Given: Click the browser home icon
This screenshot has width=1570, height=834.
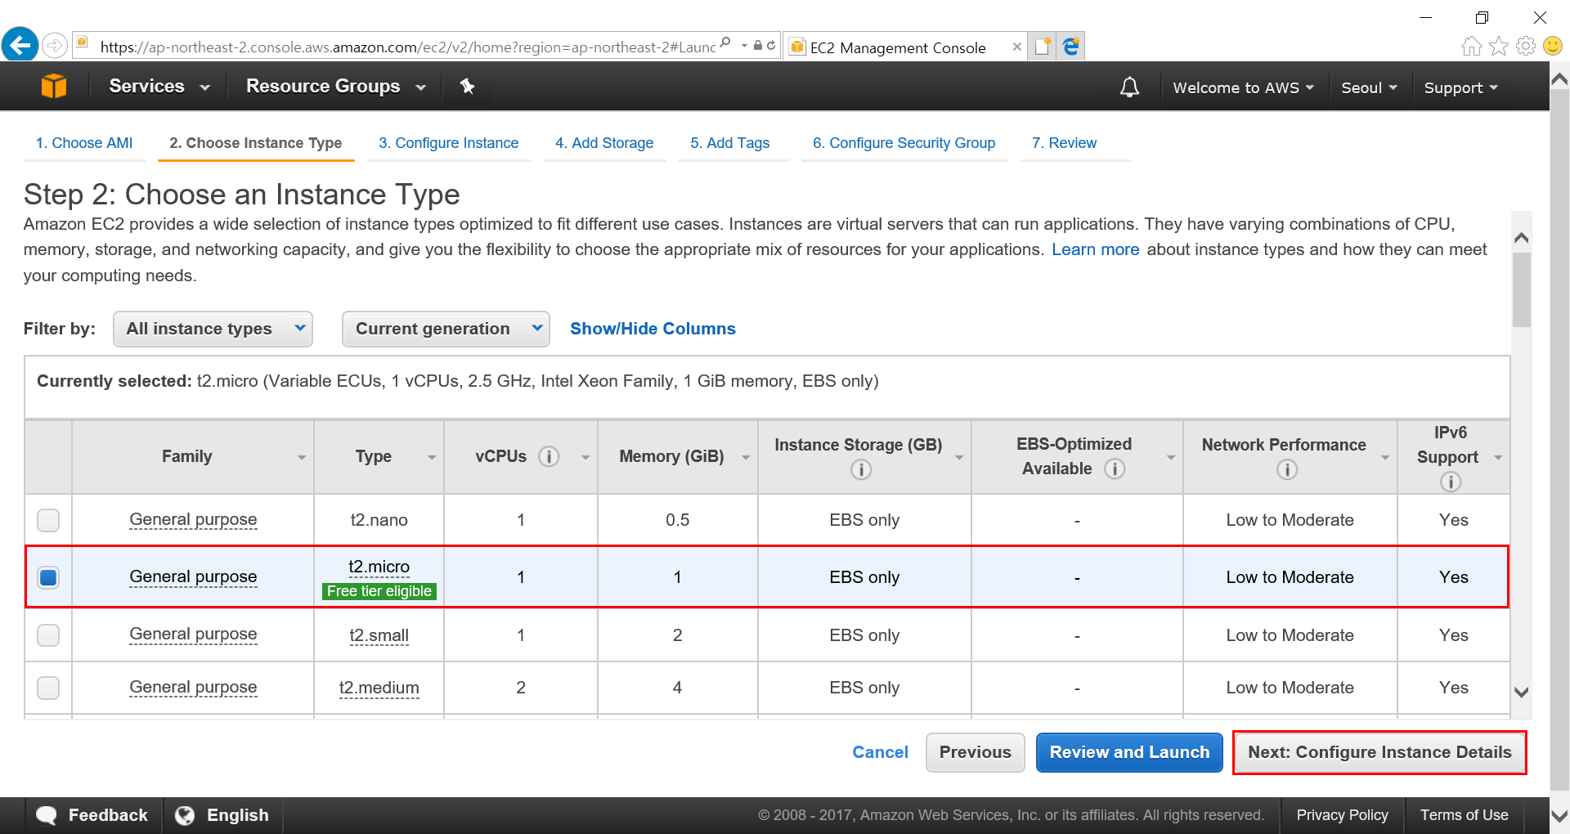Looking at the screenshot, I should 1471,47.
